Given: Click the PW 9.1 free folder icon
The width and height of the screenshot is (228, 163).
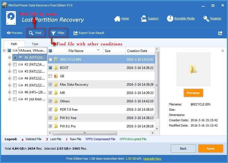Looking at the screenshot, I should point(56,118).
